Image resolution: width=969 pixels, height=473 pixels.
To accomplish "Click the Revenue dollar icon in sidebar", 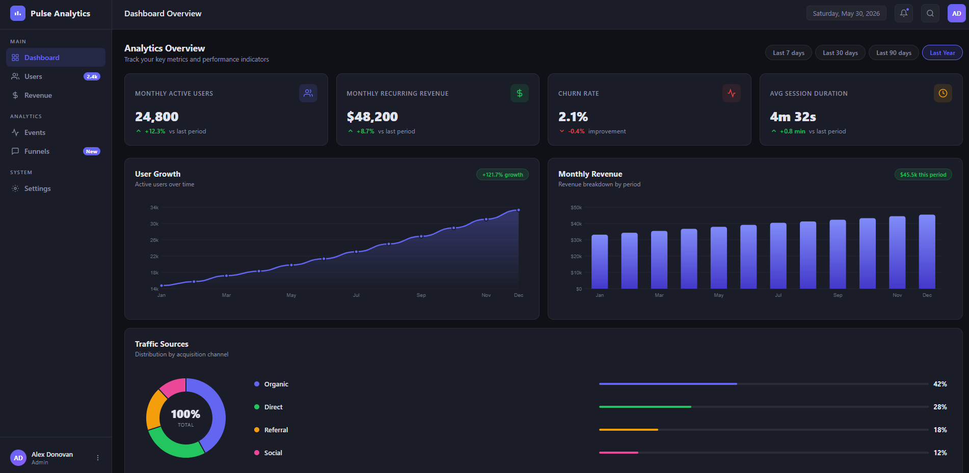I will click(15, 95).
